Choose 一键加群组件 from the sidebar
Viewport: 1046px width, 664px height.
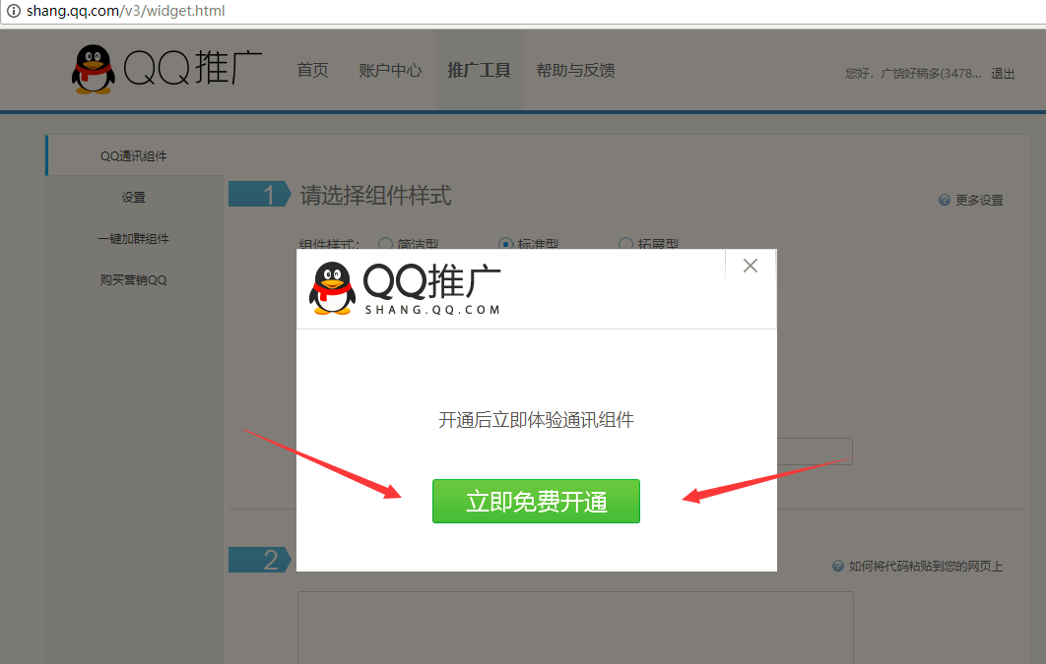point(134,239)
